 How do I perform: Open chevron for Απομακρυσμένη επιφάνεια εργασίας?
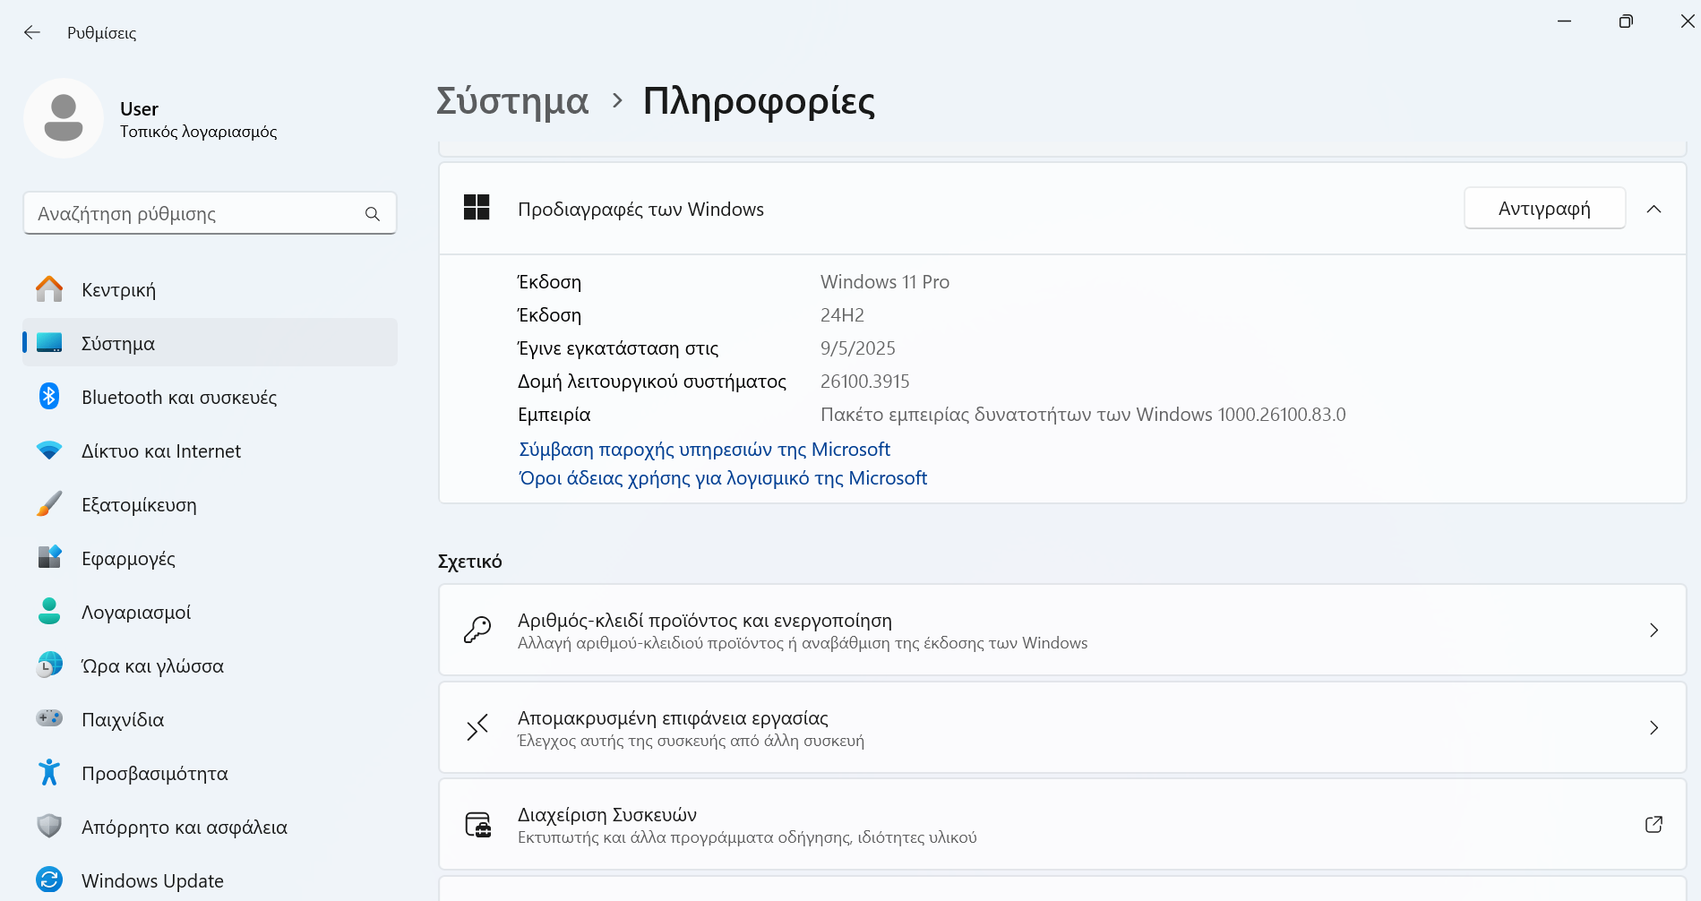click(x=1654, y=728)
